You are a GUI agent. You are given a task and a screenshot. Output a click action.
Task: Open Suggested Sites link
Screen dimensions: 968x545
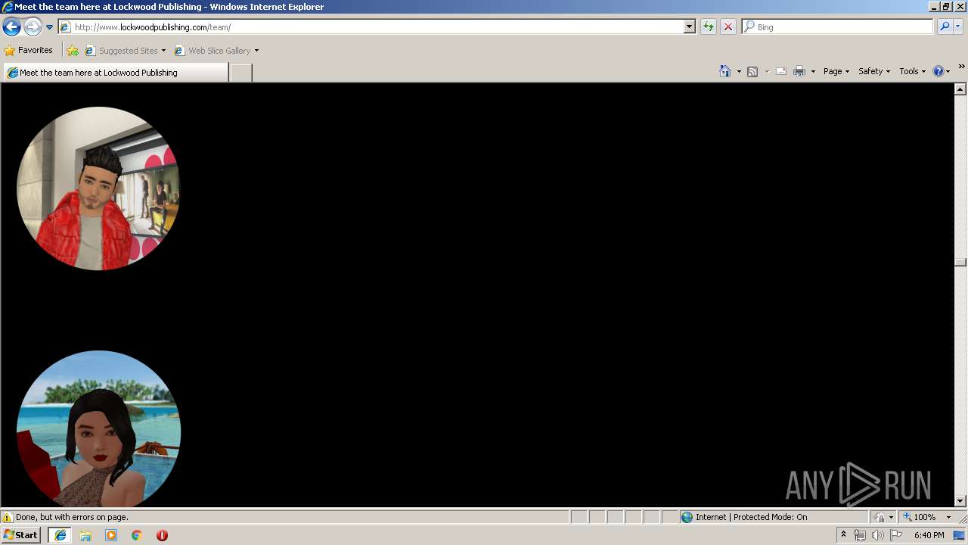tap(125, 51)
